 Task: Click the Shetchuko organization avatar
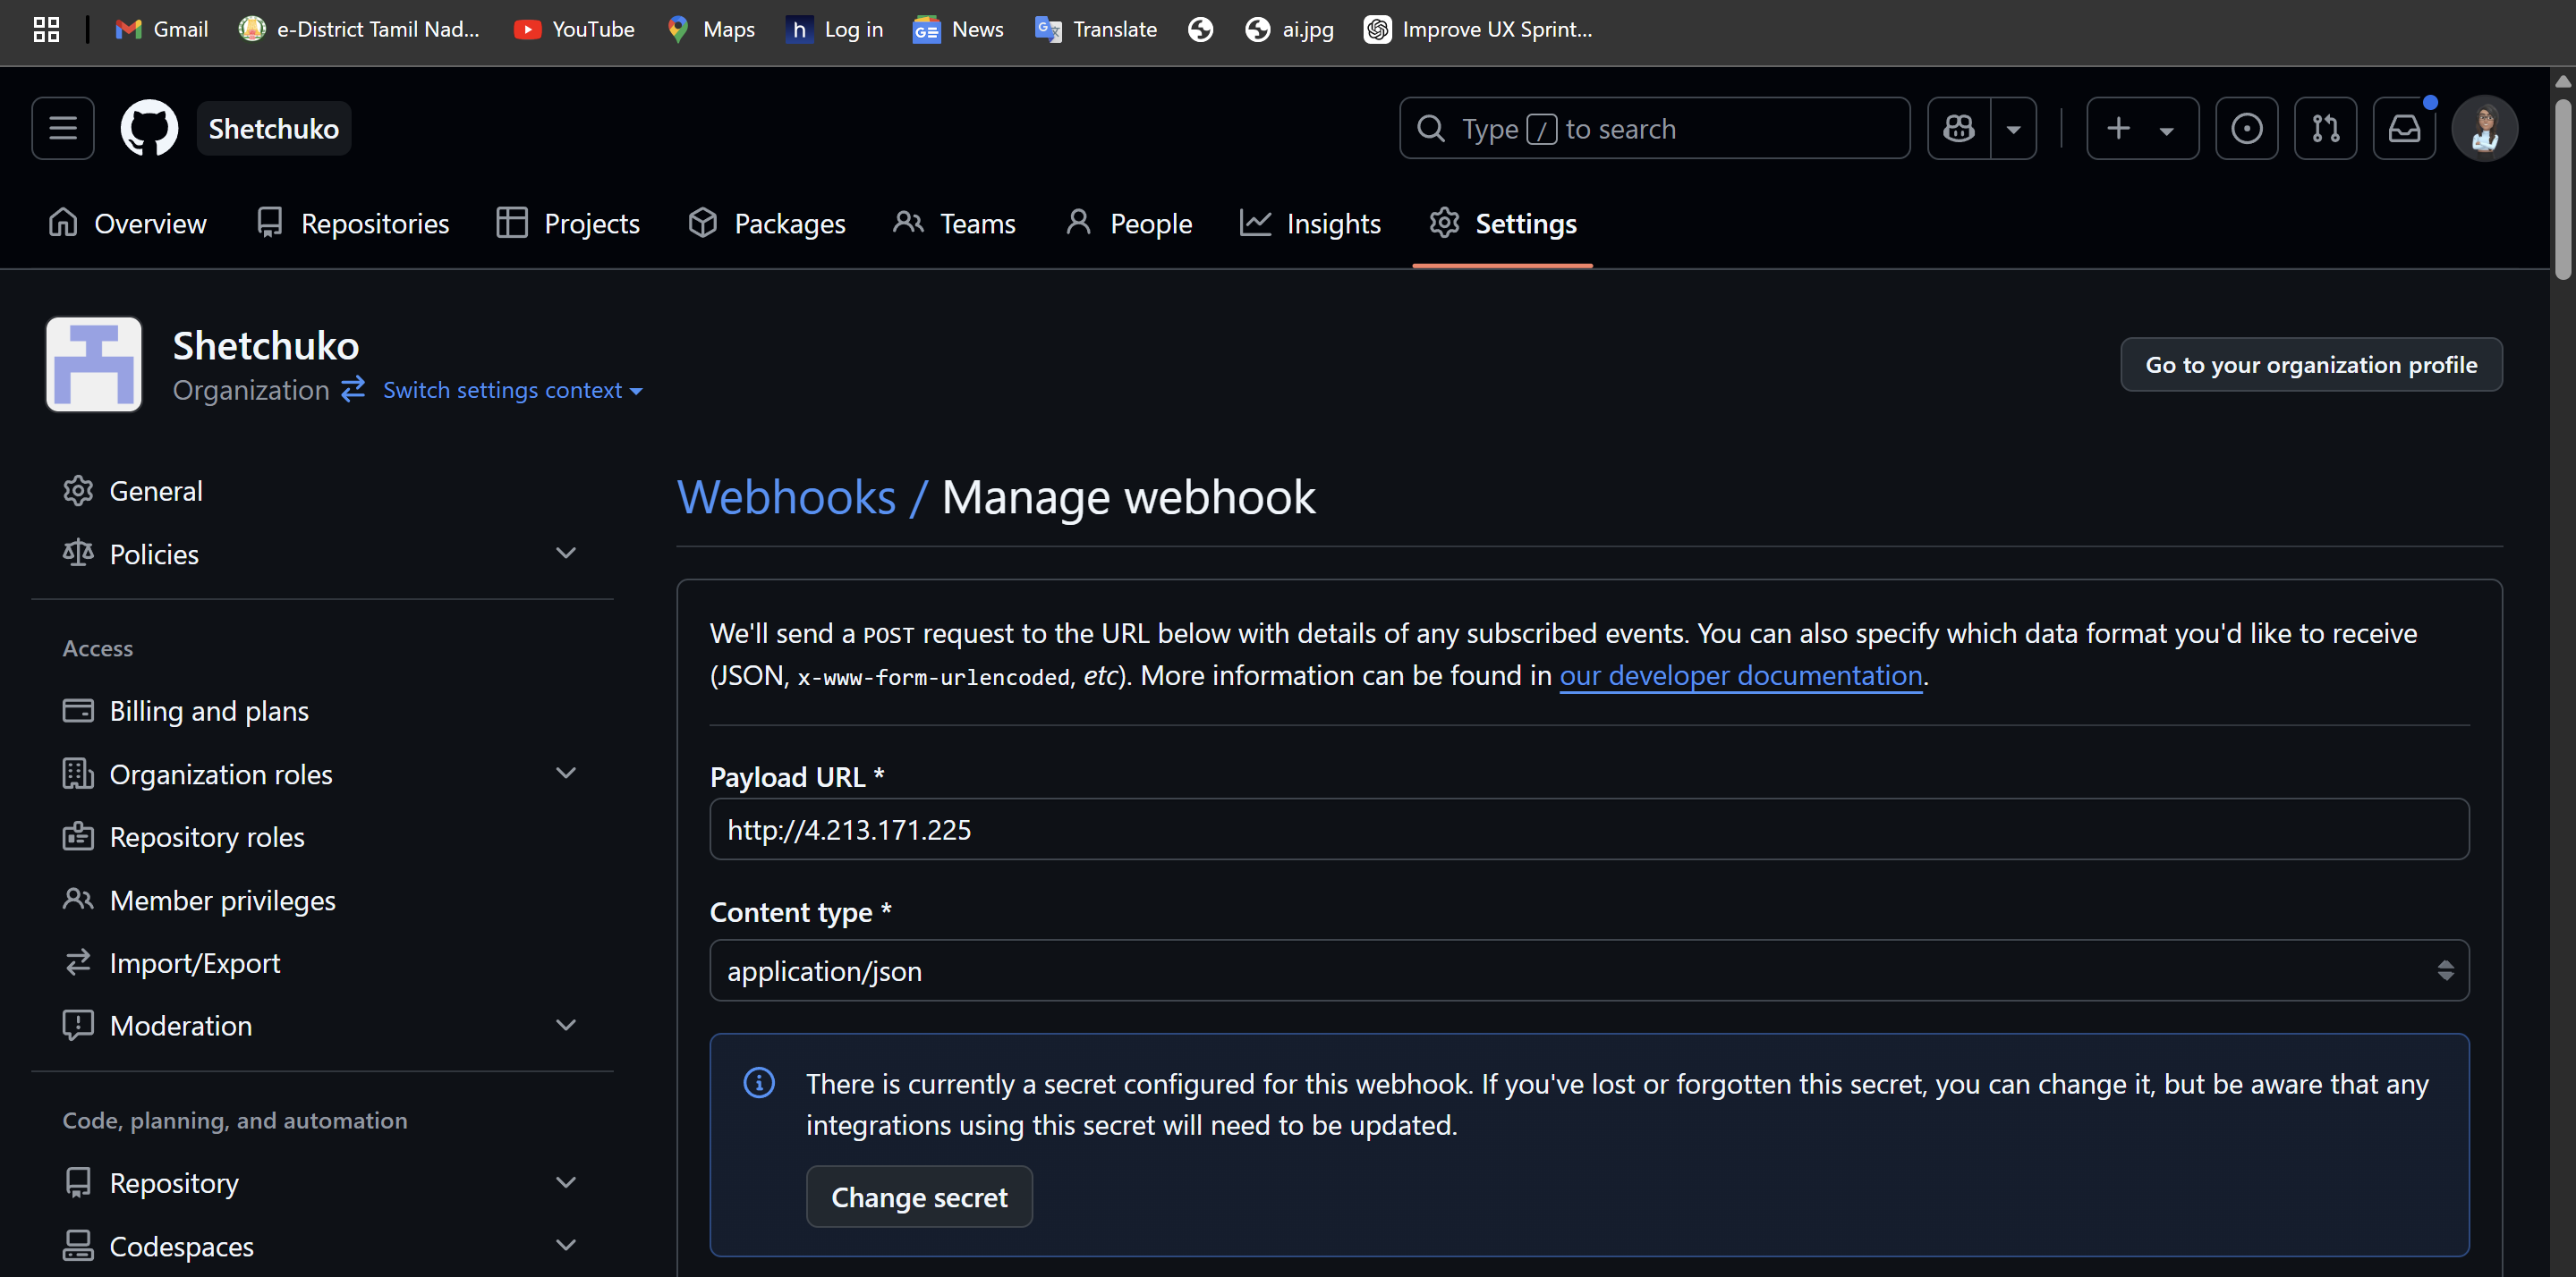94,364
